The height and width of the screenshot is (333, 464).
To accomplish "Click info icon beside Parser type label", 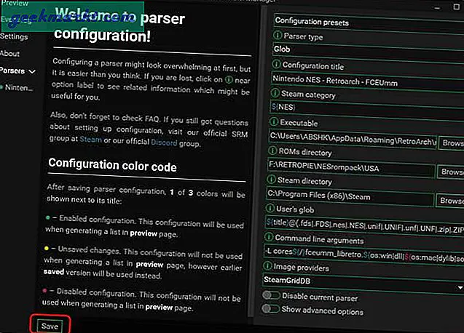I will pos(278,36).
